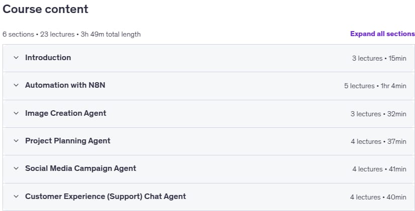This screenshot has height=211, width=415.
Task: Expand Image Creation Agent chevron
Action: 16,113
